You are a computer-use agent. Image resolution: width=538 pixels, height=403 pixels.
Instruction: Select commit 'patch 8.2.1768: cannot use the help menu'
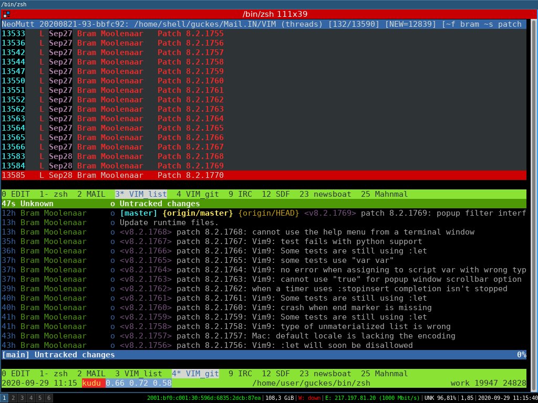(x=264, y=232)
